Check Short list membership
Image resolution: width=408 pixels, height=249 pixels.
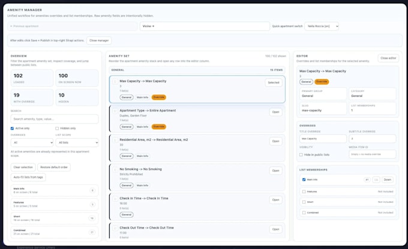(x=304, y=202)
